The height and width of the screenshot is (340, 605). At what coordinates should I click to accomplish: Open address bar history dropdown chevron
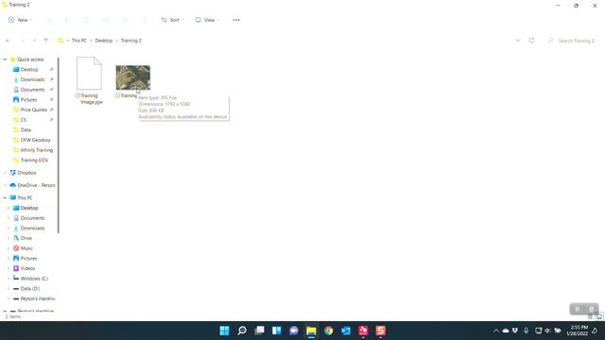(518, 41)
